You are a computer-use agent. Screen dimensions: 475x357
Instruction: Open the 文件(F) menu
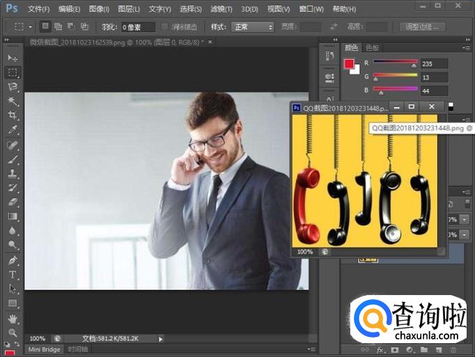pos(39,9)
